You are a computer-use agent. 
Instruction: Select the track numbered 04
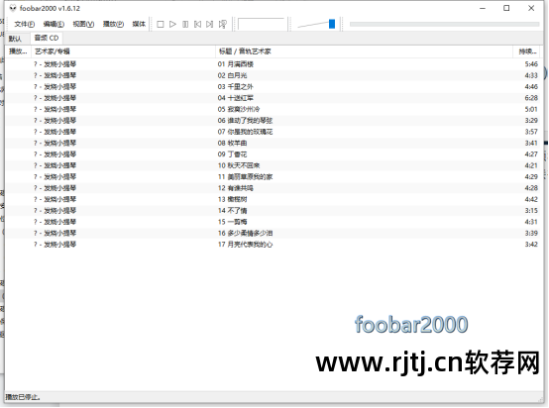pos(273,98)
